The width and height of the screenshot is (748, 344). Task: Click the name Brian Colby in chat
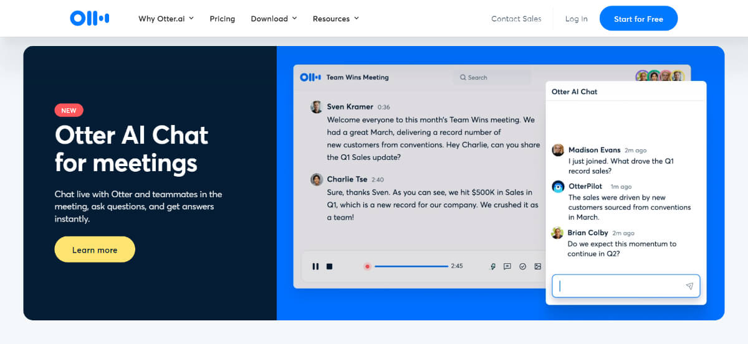click(x=588, y=233)
